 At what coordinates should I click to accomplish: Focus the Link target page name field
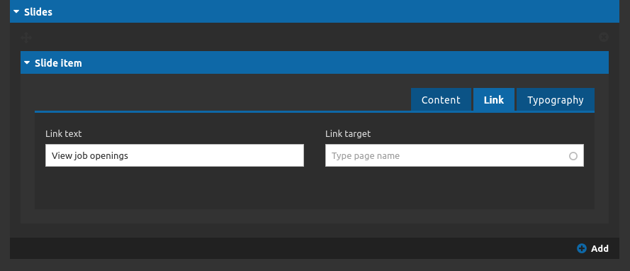click(x=454, y=155)
